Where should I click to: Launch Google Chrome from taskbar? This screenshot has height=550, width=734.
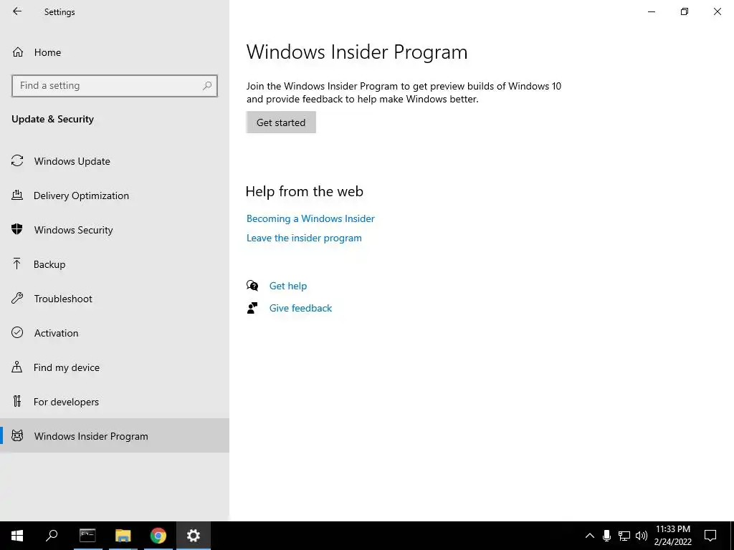click(158, 536)
